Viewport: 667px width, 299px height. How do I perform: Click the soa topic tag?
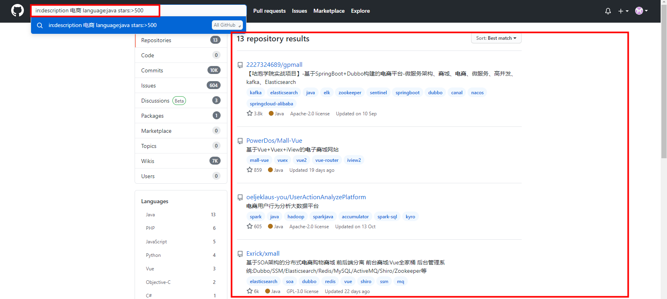[x=289, y=282]
